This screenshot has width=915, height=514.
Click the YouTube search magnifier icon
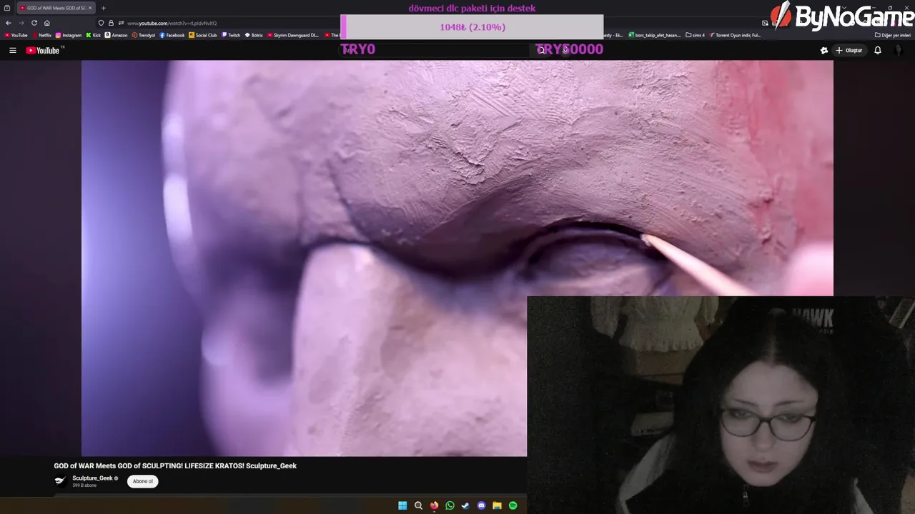(x=541, y=50)
